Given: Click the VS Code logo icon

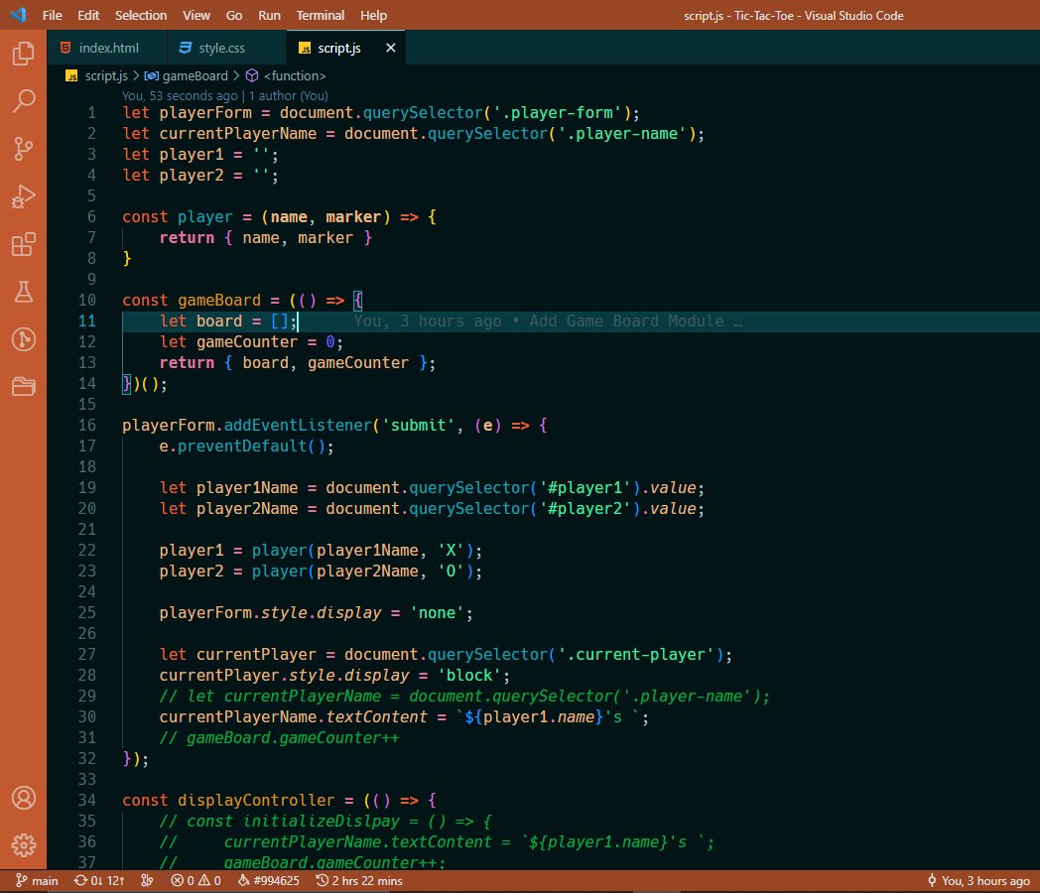Looking at the screenshot, I should coord(18,15).
